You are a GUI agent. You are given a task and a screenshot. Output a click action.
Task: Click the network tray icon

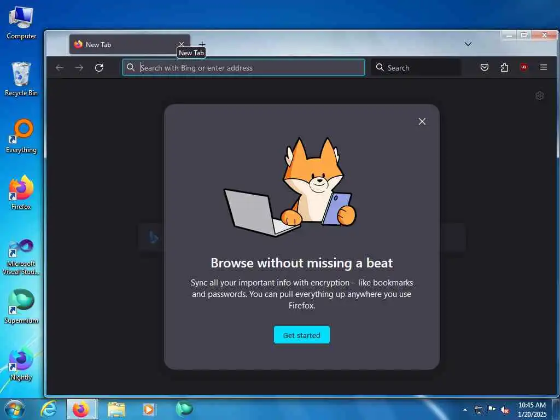pos(479,410)
